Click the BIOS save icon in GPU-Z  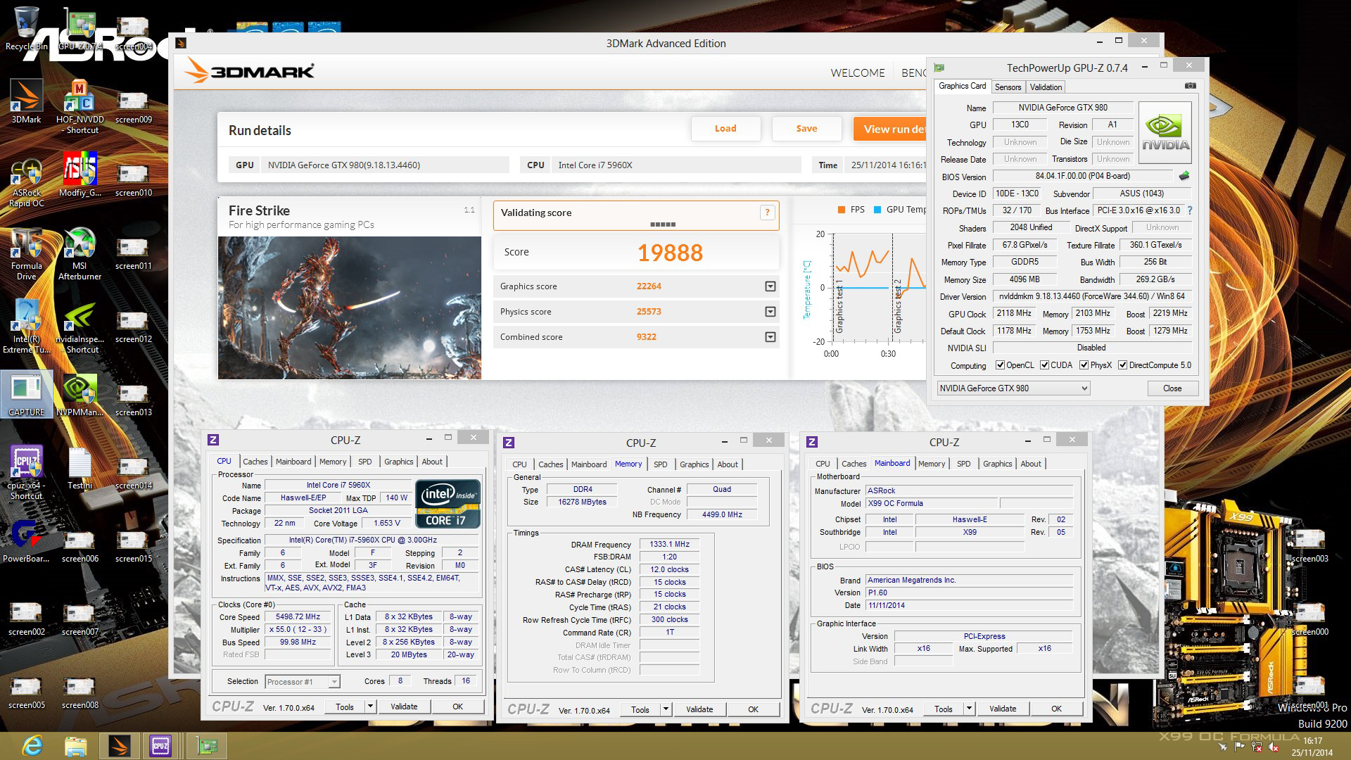tap(1184, 176)
